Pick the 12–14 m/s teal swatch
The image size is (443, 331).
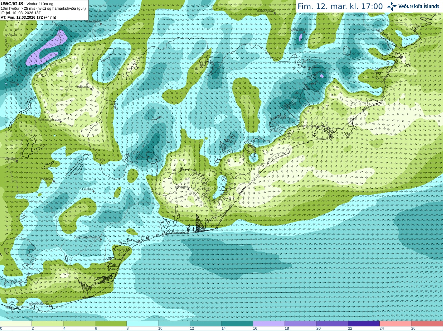[x=206, y=324]
